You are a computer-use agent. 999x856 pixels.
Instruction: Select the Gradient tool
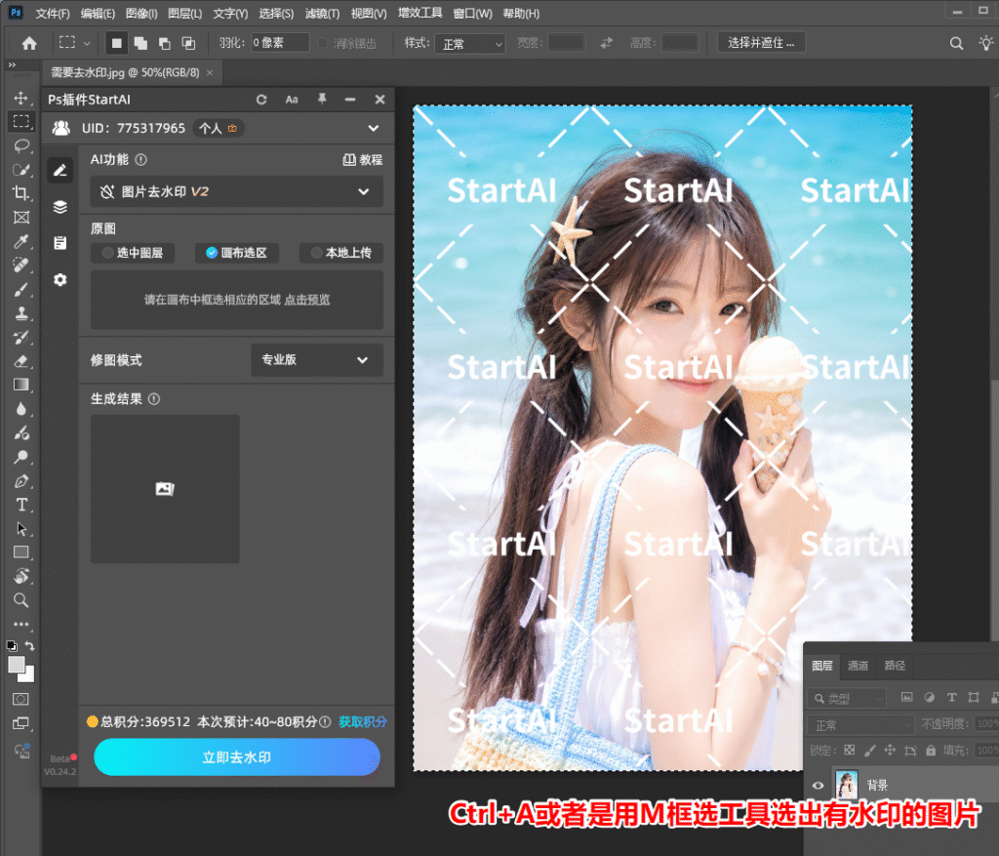point(21,385)
